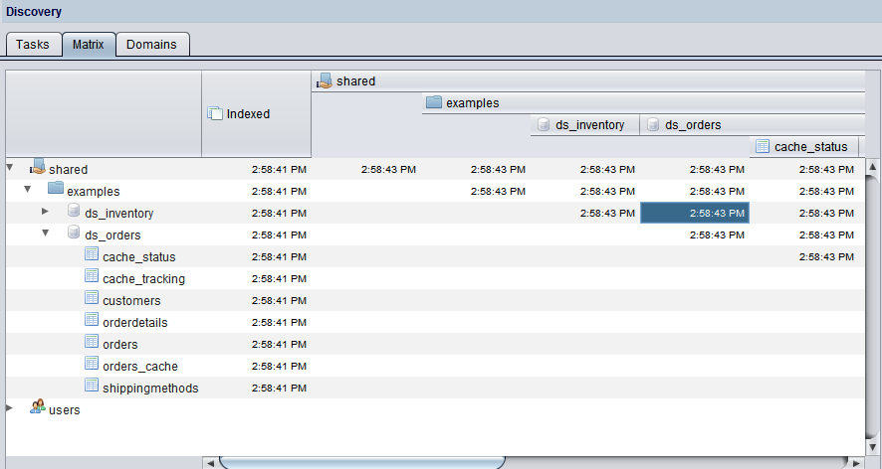Image resolution: width=882 pixels, height=469 pixels.
Task: Select customers table row label
Action: point(131,301)
